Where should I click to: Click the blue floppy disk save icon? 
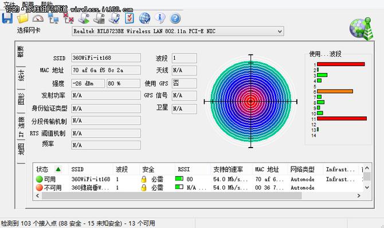pyautogui.click(x=7, y=18)
